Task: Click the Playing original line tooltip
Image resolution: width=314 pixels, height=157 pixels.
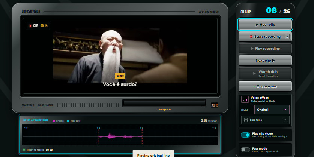Action: pyautogui.click(x=153, y=154)
